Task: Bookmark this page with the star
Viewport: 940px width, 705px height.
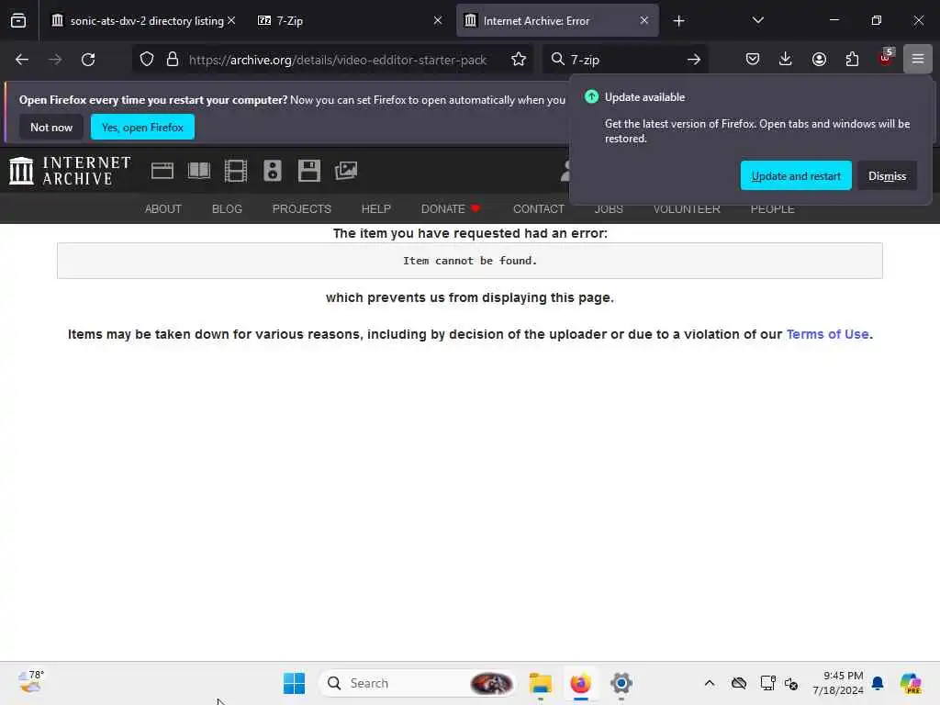Action: [x=519, y=60]
